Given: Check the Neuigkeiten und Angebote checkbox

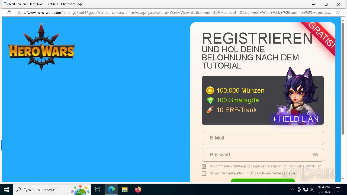Looking at the screenshot, I should (x=204, y=174).
